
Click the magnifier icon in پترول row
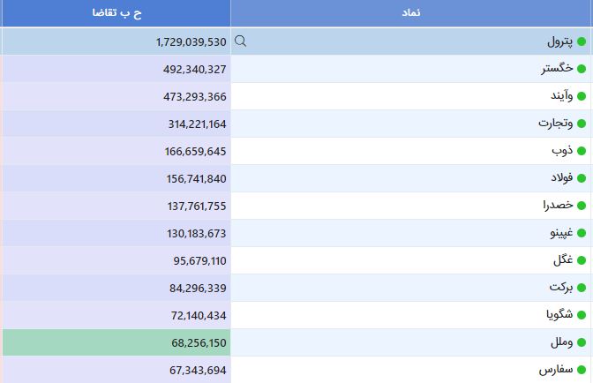click(x=241, y=41)
